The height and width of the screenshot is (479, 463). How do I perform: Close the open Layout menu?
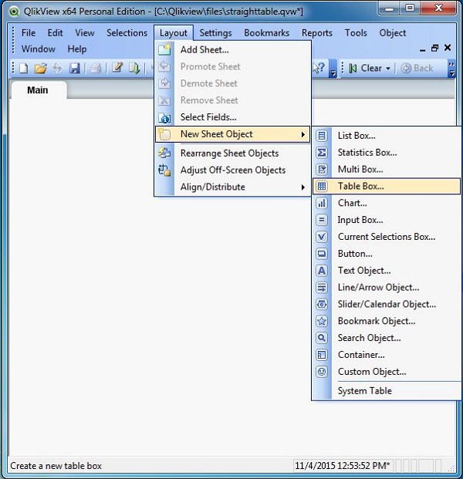pos(174,32)
